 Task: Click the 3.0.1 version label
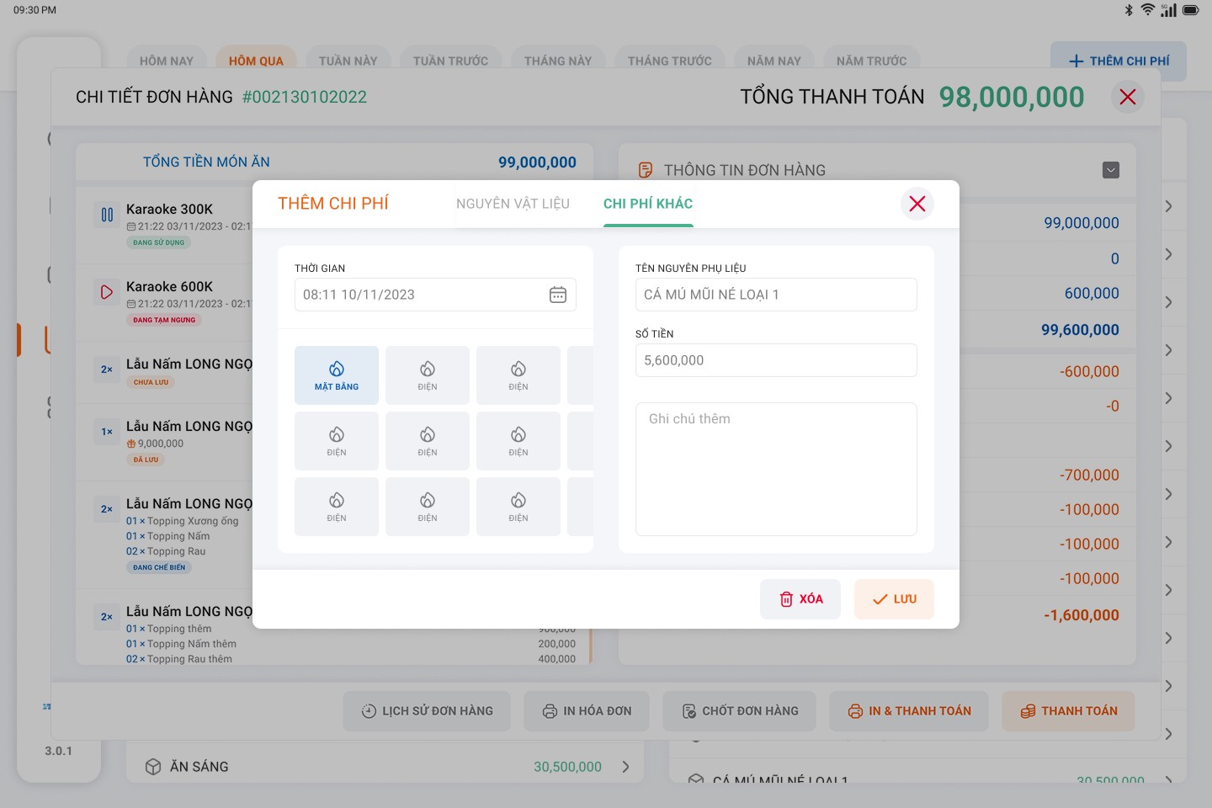point(58,751)
